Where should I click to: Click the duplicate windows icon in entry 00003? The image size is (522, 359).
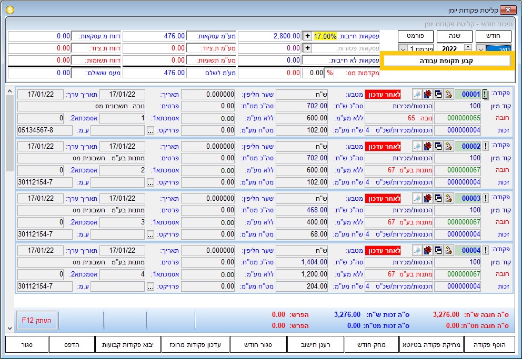click(438, 198)
